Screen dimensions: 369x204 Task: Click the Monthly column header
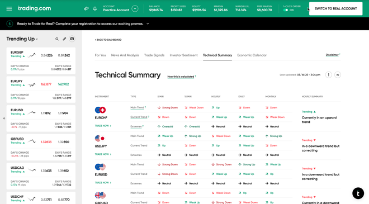coord(271,97)
